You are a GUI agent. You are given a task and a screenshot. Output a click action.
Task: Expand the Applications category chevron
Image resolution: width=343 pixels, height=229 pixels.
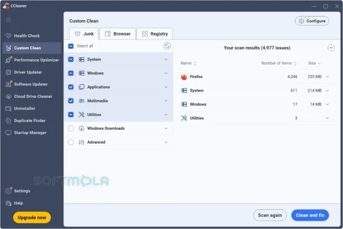coord(166,87)
